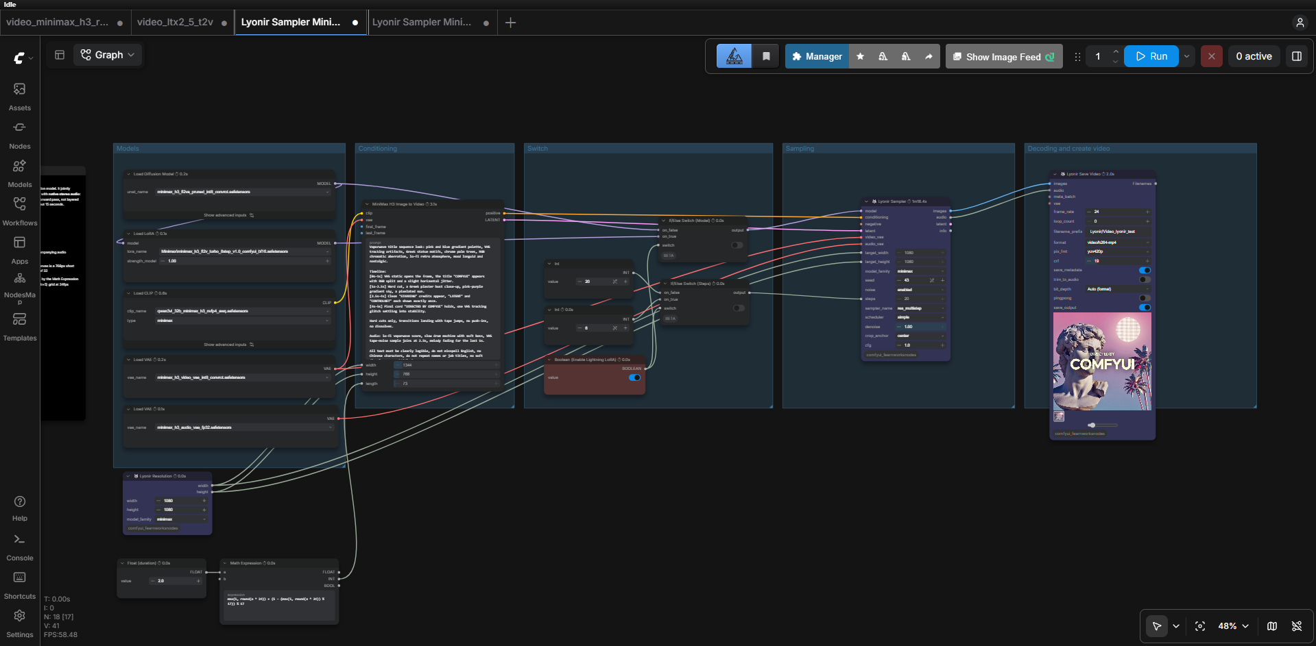This screenshot has height=646, width=1316.
Task: Toggle save_metadata switch in Save Video
Action: coord(1145,270)
